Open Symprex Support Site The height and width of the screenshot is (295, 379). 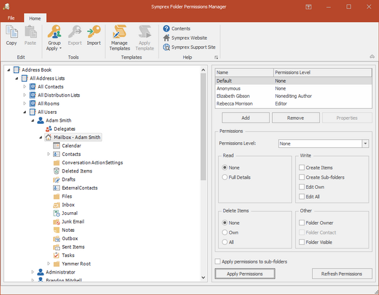[x=193, y=47]
